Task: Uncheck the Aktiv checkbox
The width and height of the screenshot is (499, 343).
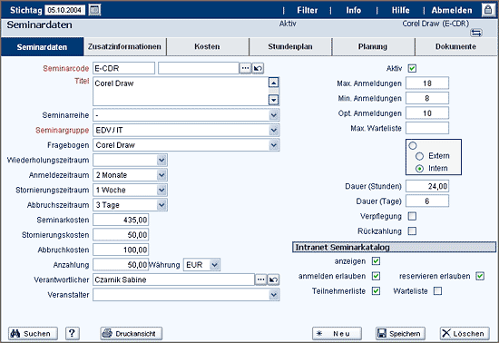Action: pyautogui.click(x=412, y=68)
